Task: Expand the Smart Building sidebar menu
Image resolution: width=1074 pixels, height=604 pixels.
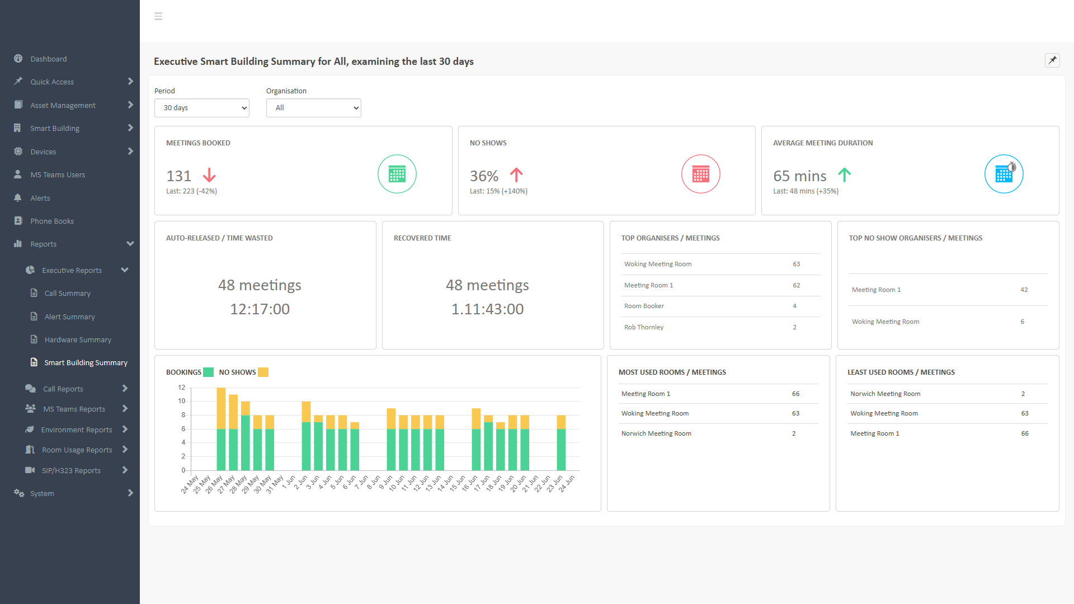Action: tap(55, 128)
